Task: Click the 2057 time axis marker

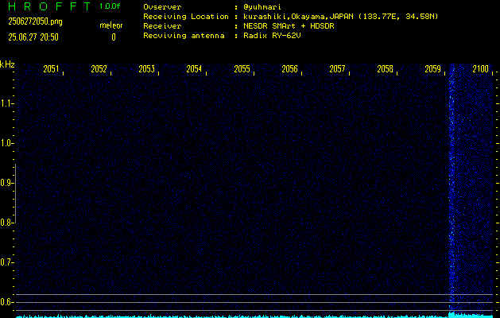Action: click(337, 69)
